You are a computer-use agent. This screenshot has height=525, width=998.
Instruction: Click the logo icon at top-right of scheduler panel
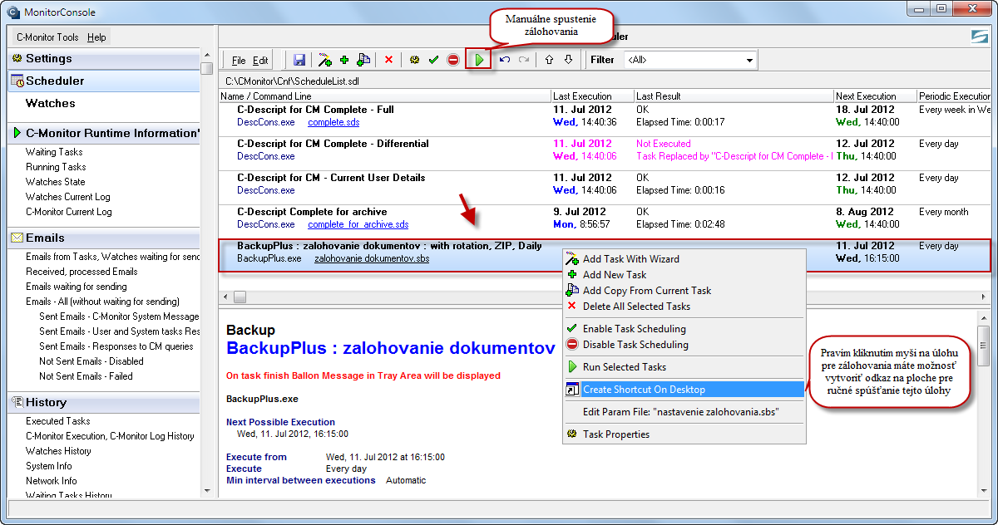(979, 37)
